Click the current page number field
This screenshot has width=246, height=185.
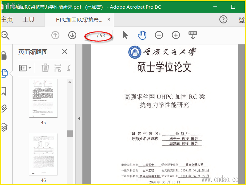point(90,35)
